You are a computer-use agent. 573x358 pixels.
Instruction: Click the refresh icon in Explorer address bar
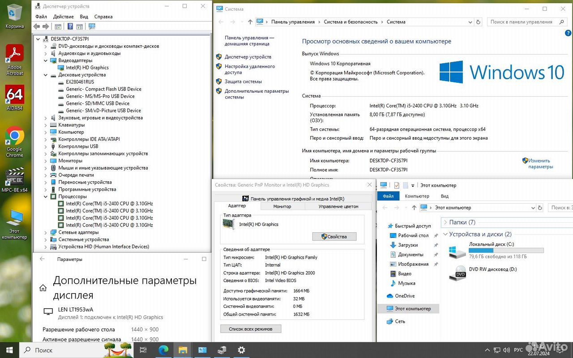click(541, 208)
